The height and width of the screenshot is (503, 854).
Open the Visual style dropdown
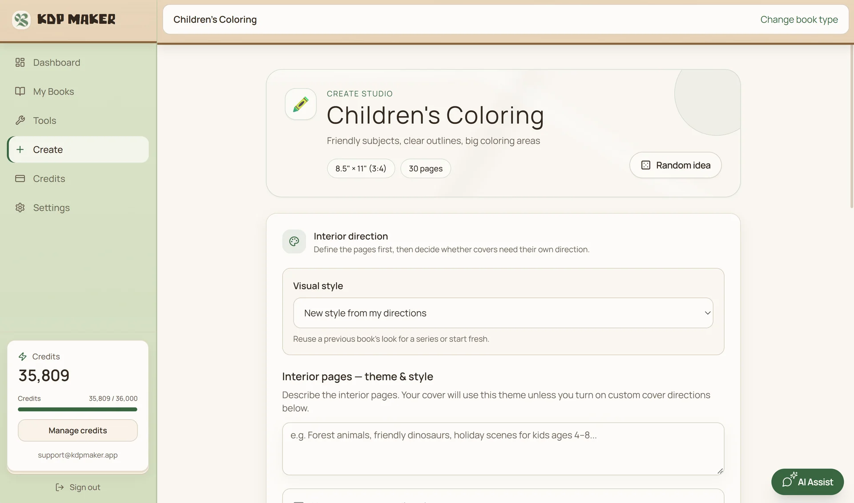[503, 313]
